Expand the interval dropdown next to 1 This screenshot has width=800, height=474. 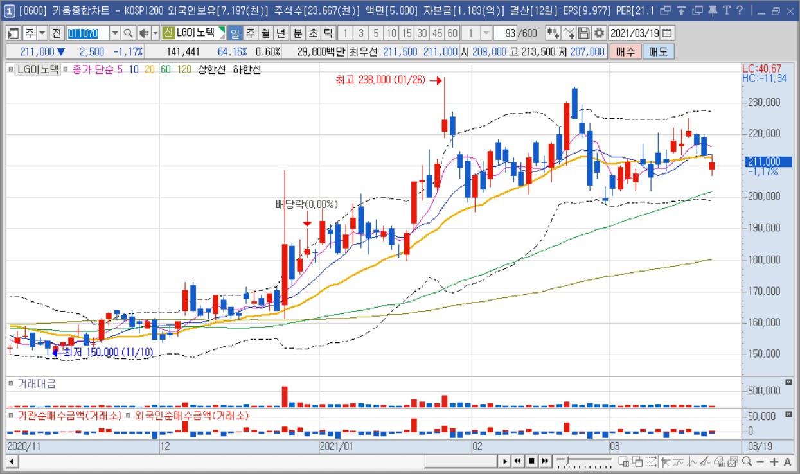486,33
